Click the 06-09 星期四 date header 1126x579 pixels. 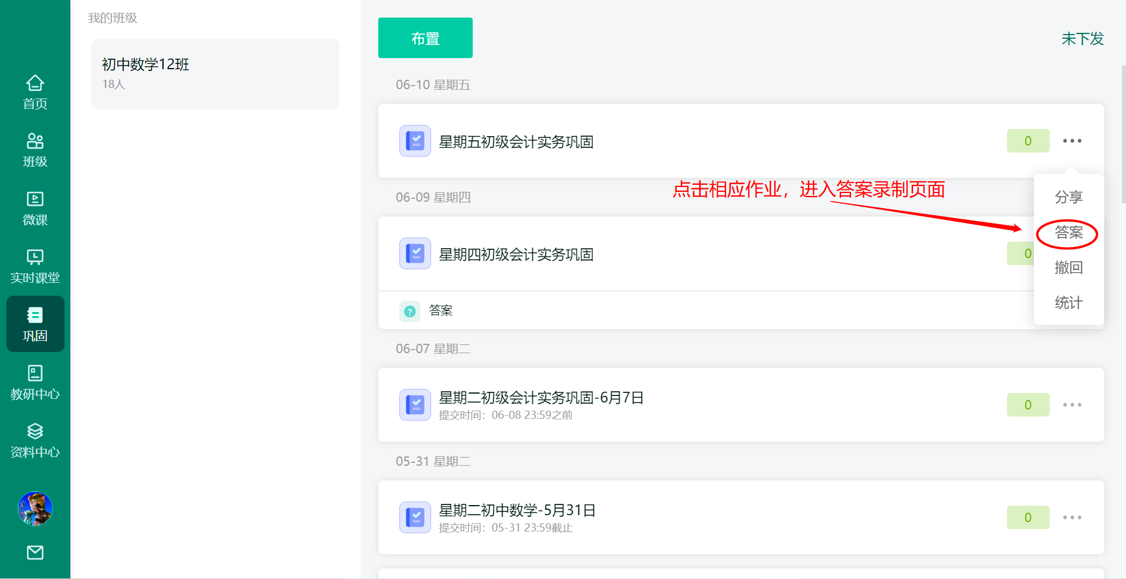click(433, 198)
